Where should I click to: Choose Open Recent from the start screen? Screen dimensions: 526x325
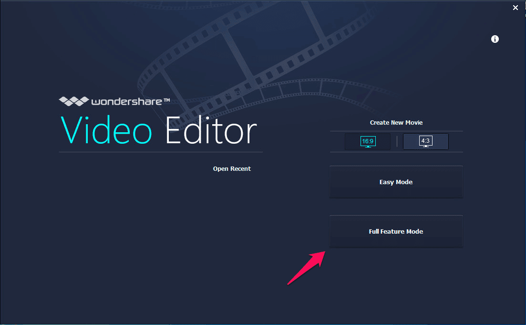(x=232, y=168)
